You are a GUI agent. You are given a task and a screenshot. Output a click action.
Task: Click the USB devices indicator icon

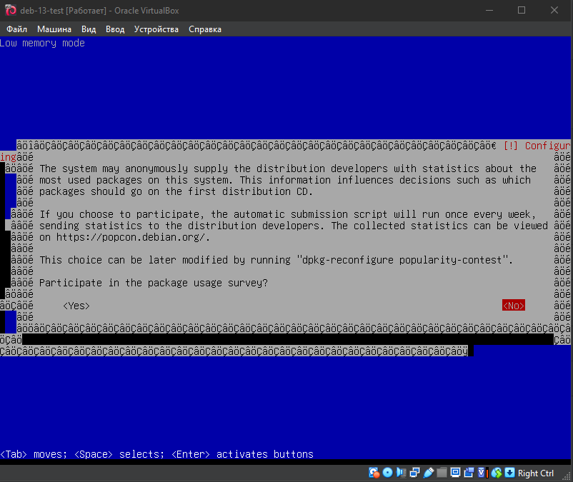428,473
